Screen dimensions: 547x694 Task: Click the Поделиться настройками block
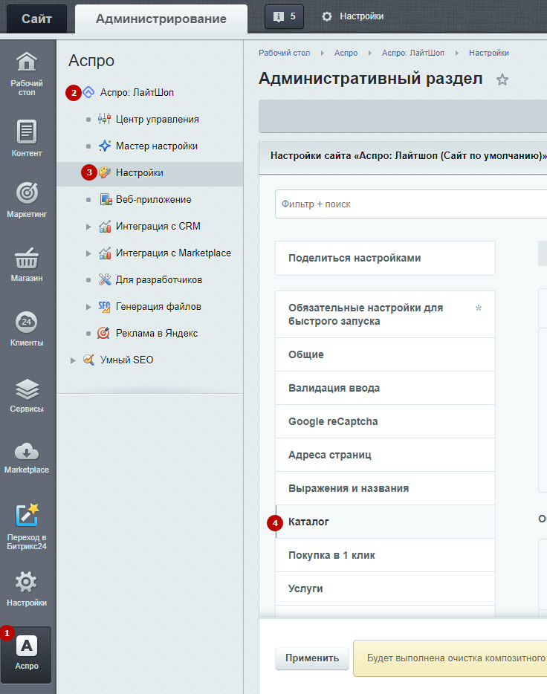(x=385, y=258)
